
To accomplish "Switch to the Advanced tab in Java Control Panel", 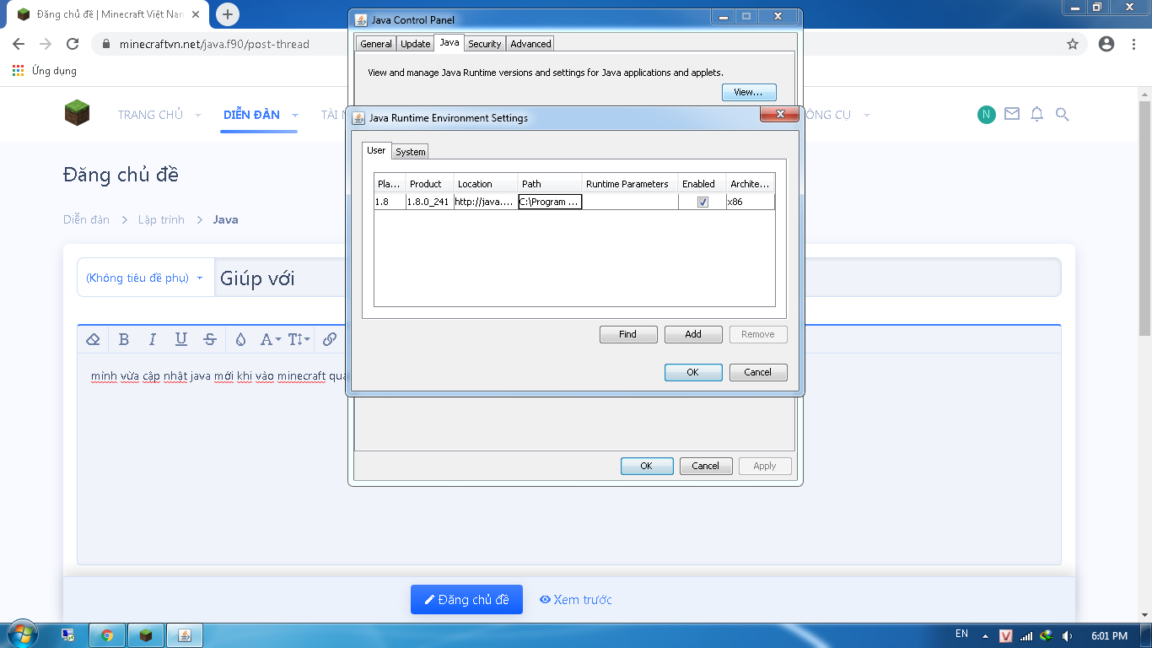I will [531, 44].
